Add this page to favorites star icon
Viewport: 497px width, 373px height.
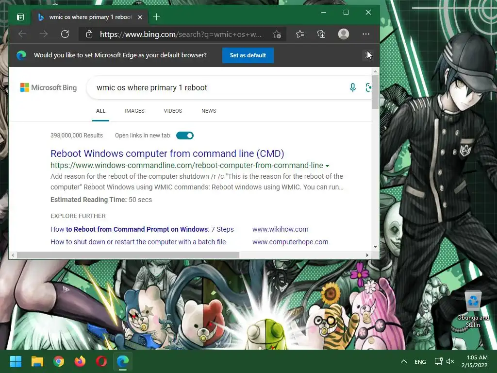[277, 34]
